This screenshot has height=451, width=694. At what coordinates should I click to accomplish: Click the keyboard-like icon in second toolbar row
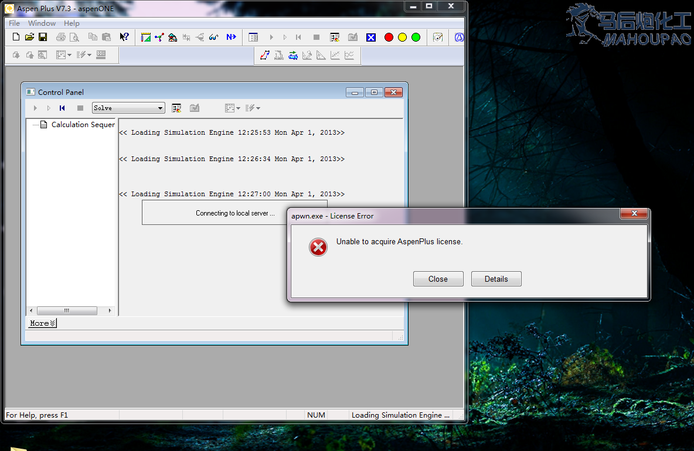click(x=101, y=54)
